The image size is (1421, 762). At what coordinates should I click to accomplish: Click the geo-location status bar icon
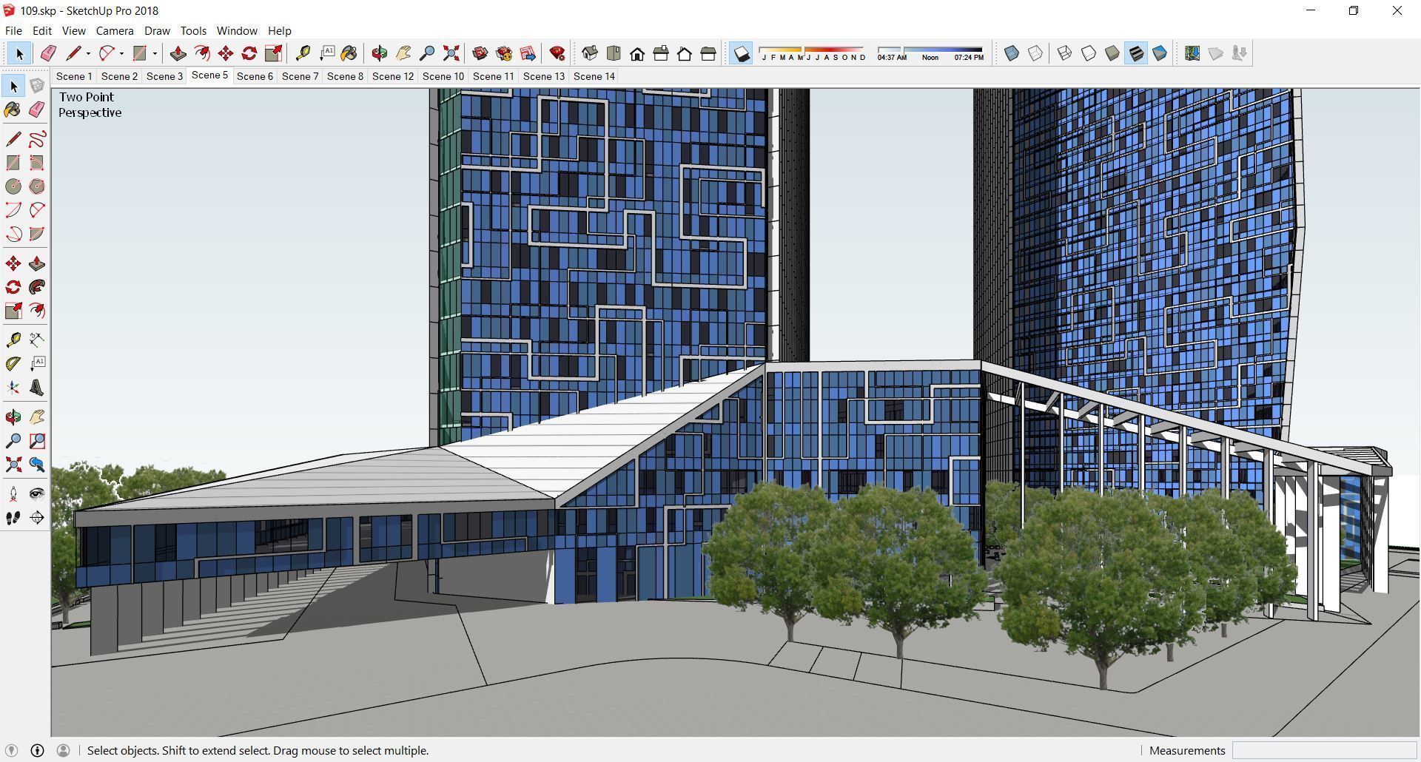11,750
